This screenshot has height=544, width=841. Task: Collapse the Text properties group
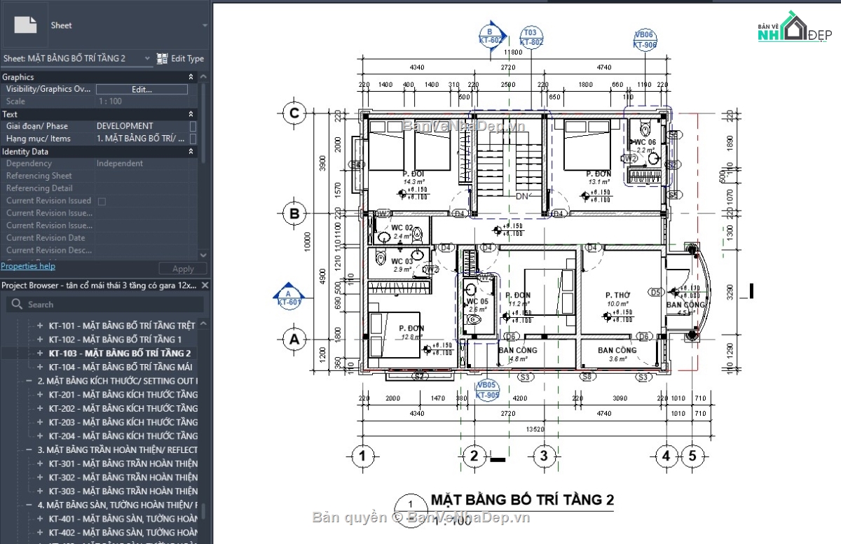click(191, 114)
